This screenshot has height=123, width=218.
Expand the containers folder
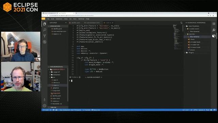pos(56,75)
